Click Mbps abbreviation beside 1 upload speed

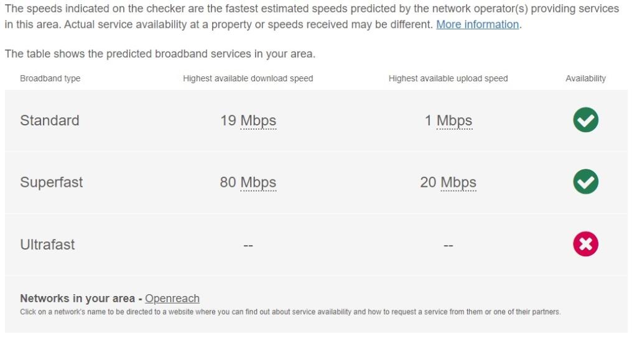454,121
